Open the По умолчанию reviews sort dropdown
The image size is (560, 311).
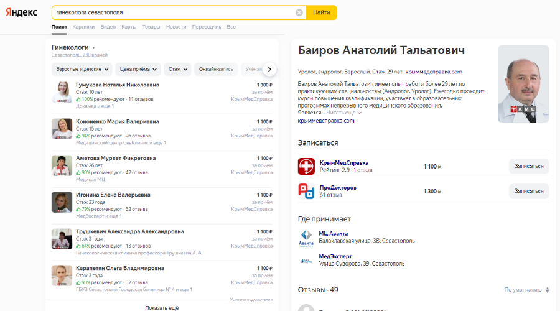click(527, 290)
